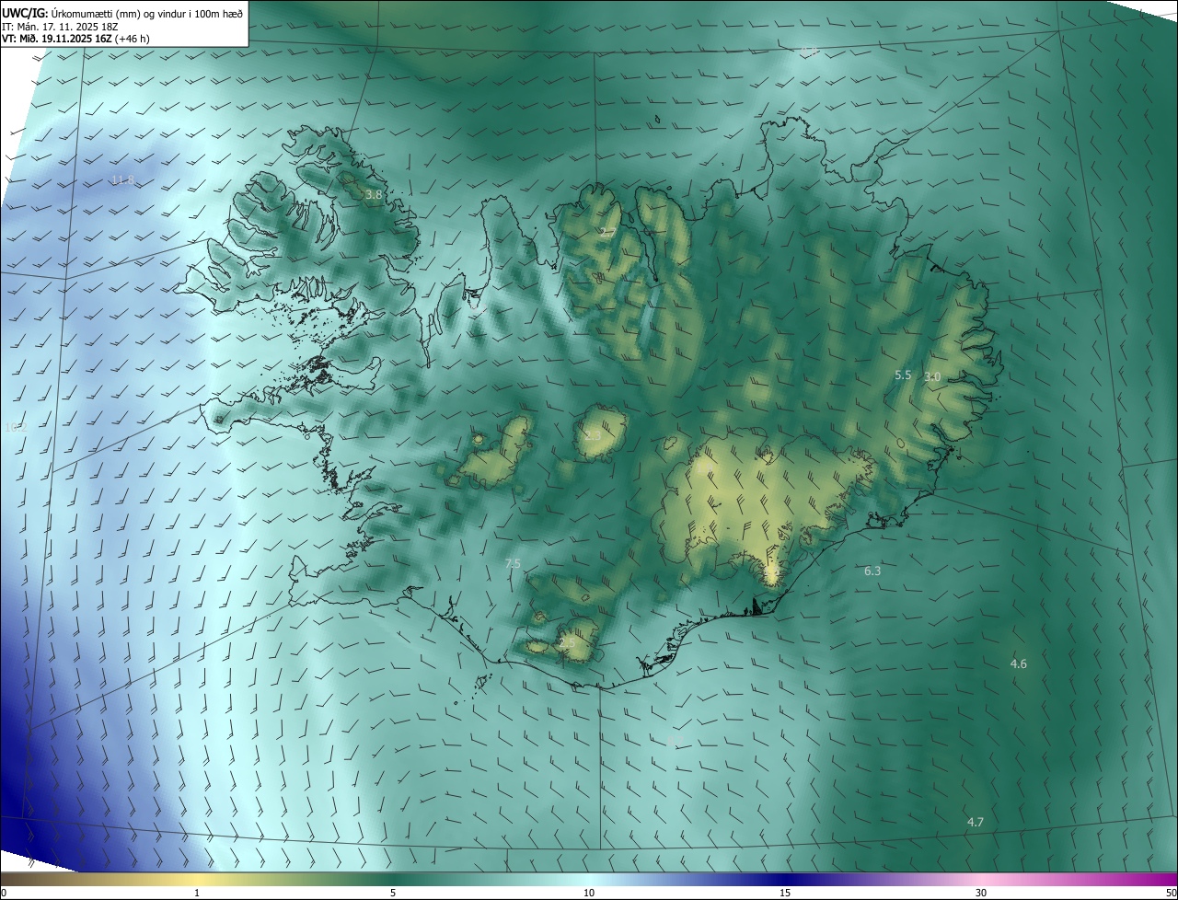Screen dimensions: 1178x900
Task: Click the 10.2 value label
Action: pos(16,427)
